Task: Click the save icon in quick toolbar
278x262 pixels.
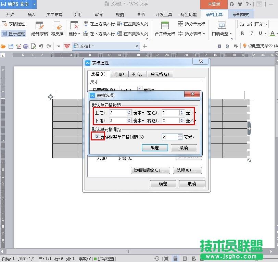Action: pos(11,46)
